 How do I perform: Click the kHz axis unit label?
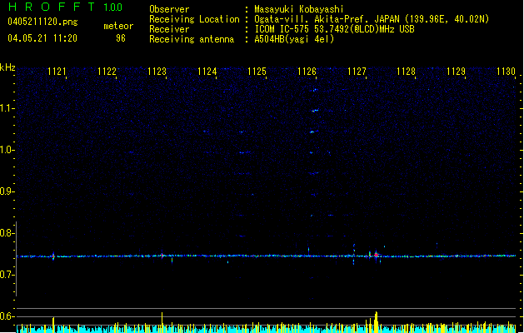pyautogui.click(x=7, y=67)
